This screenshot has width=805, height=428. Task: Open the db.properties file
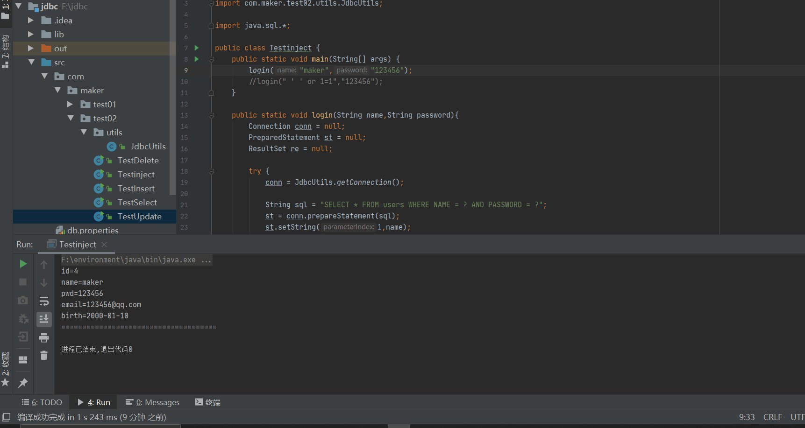coord(93,230)
